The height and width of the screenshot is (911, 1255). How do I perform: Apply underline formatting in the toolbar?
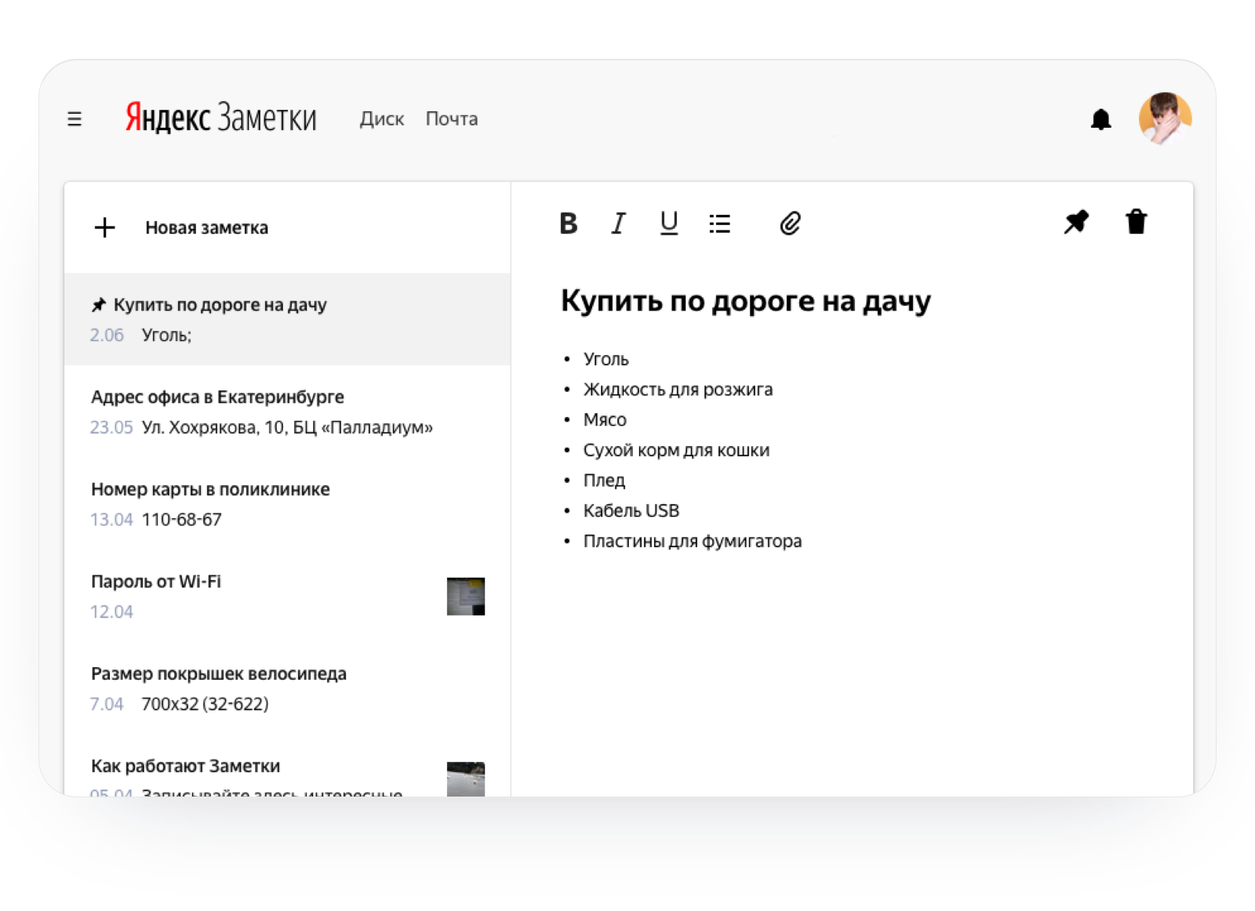tap(668, 223)
